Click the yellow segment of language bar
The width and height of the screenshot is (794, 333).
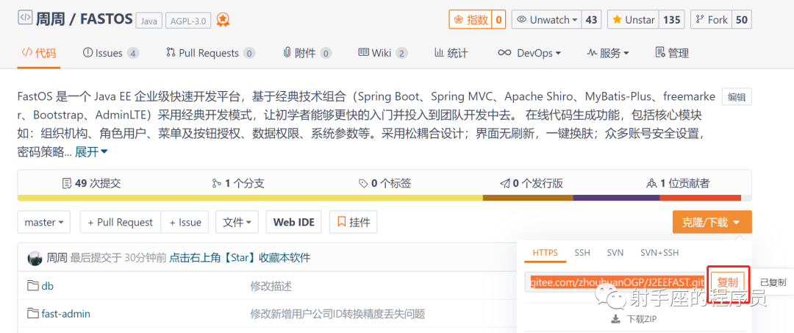click(250, 198)
